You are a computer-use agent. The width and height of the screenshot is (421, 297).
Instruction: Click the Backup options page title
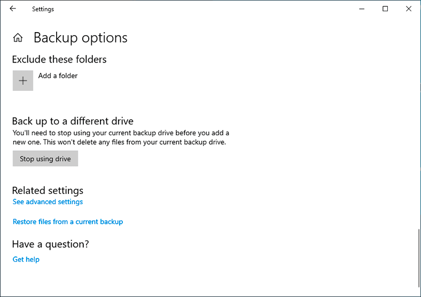(x=81, y=37)
